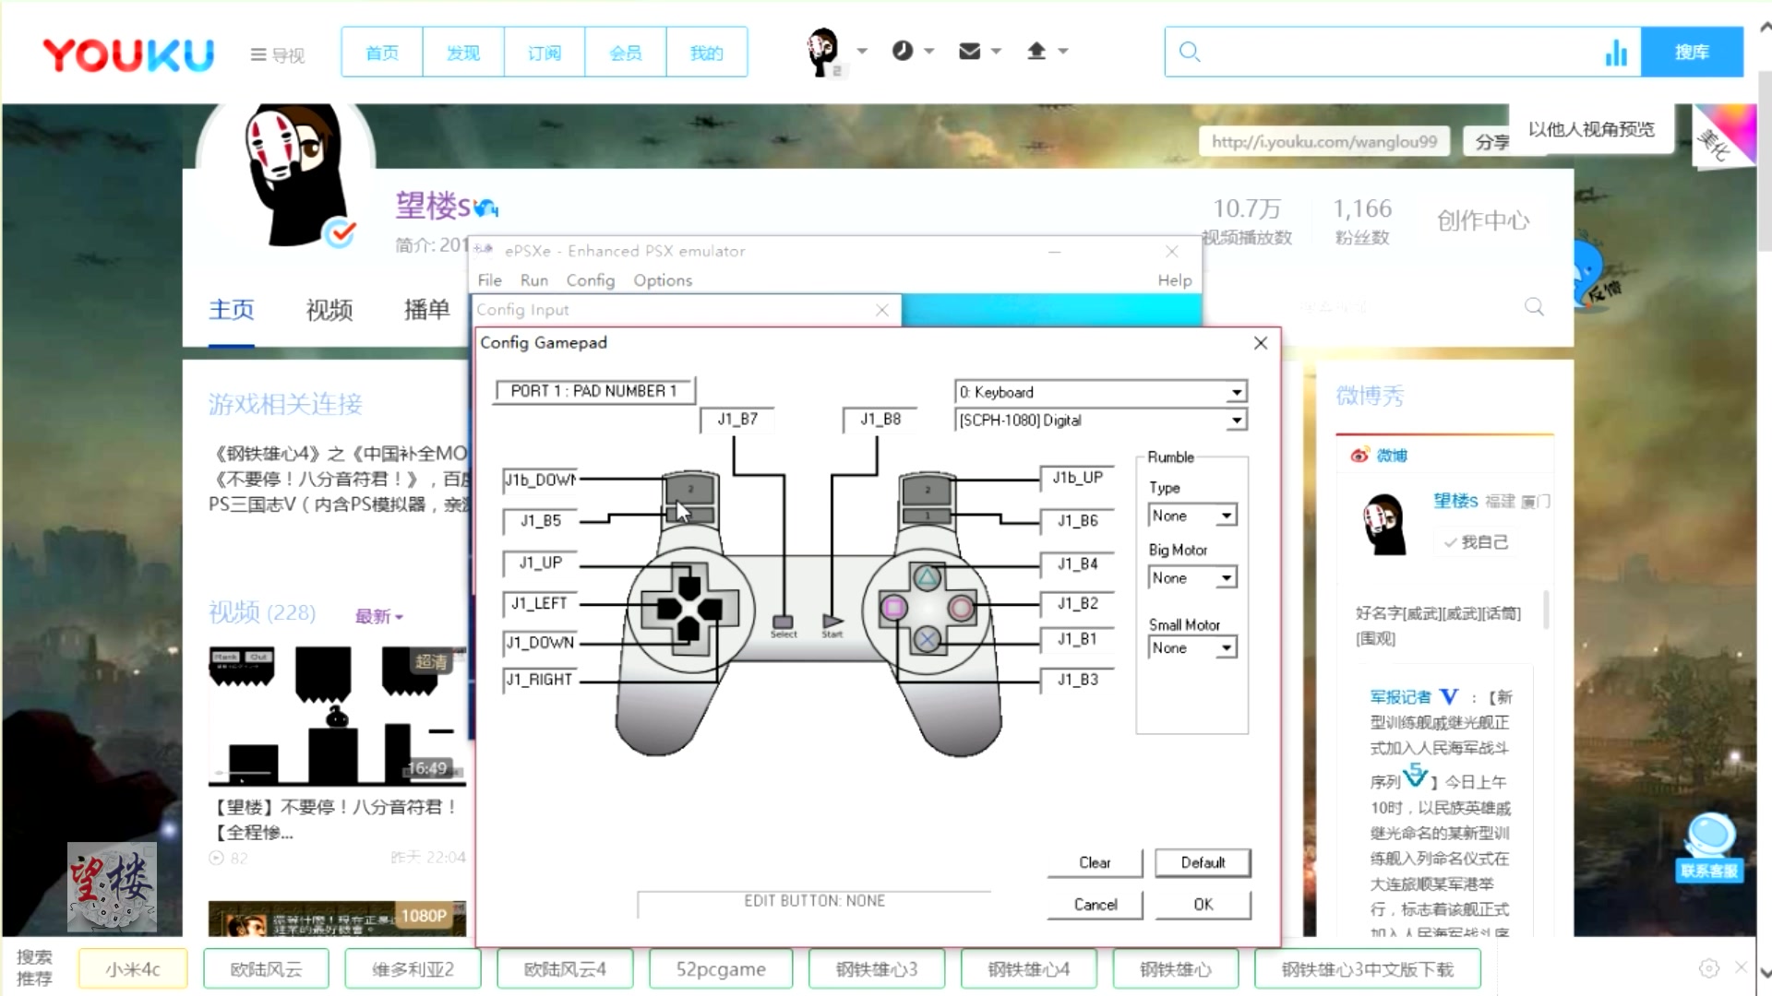Open the watch history clock icon

pyautogui.click(x=903, y=52)
